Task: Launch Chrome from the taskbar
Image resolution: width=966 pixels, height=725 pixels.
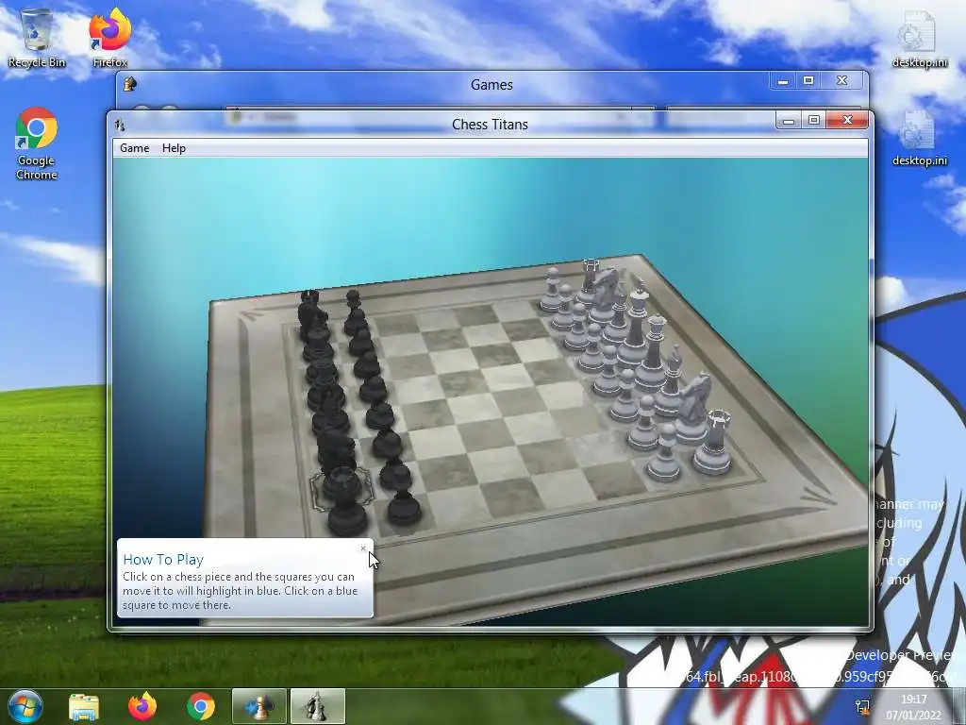Action: click(201, 707)
